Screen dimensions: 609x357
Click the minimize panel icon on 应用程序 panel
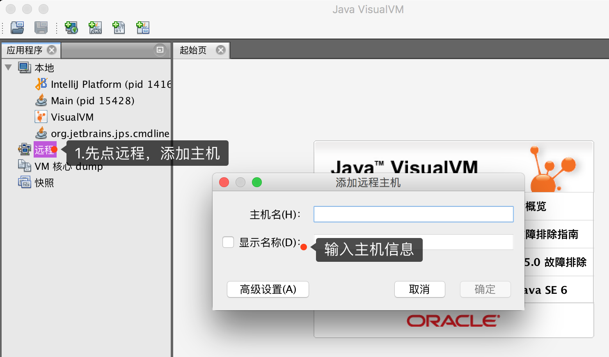click(160, 50)
